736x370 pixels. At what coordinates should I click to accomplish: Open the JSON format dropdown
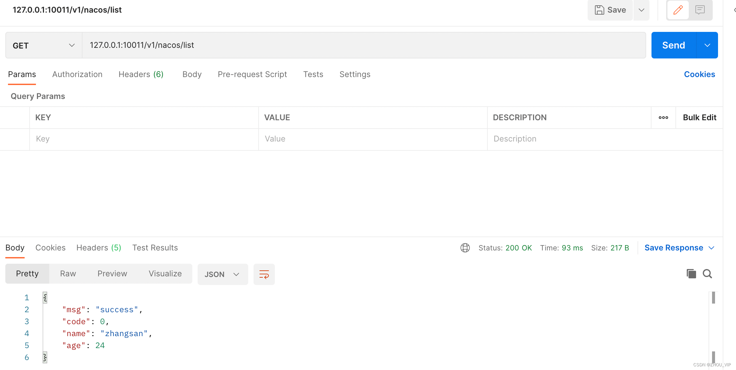point(222,274)
